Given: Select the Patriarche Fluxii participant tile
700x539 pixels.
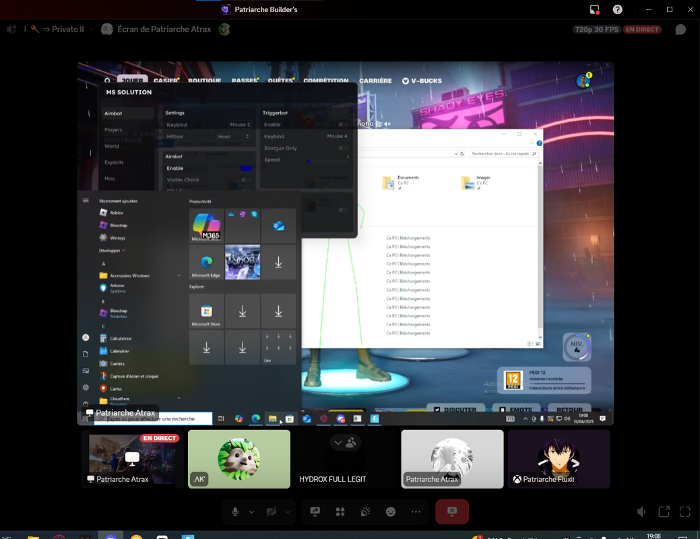Looking at the screenshot, I should [x=559, y=459].
